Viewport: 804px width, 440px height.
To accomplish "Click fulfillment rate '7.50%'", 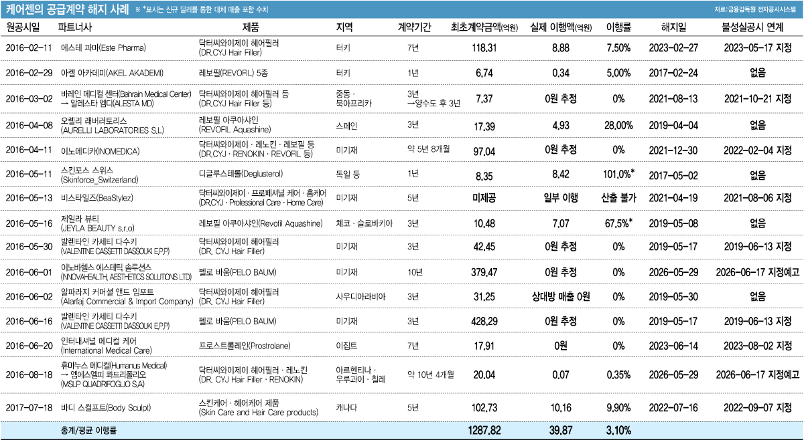I will click(619, 47).
